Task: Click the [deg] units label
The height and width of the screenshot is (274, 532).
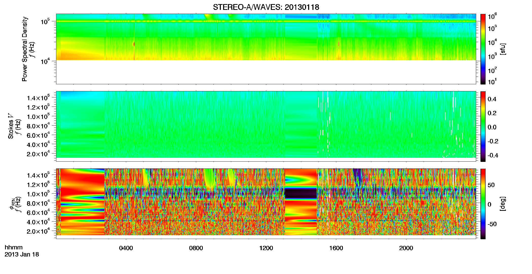Action: click(x=503, y=204)
